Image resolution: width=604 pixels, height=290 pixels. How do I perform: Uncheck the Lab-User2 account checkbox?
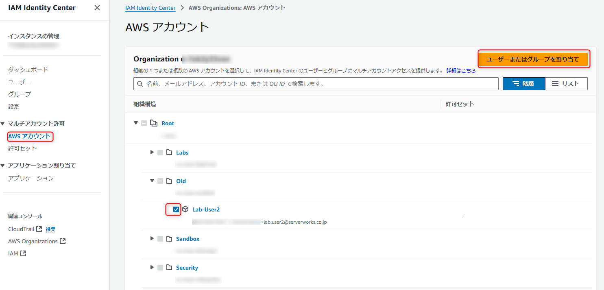coord(176,209)
